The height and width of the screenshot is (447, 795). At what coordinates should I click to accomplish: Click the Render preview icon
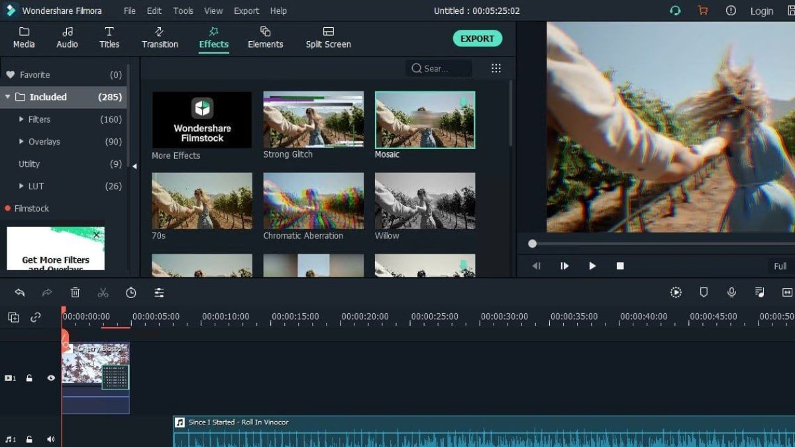click(x=676, y=293)
